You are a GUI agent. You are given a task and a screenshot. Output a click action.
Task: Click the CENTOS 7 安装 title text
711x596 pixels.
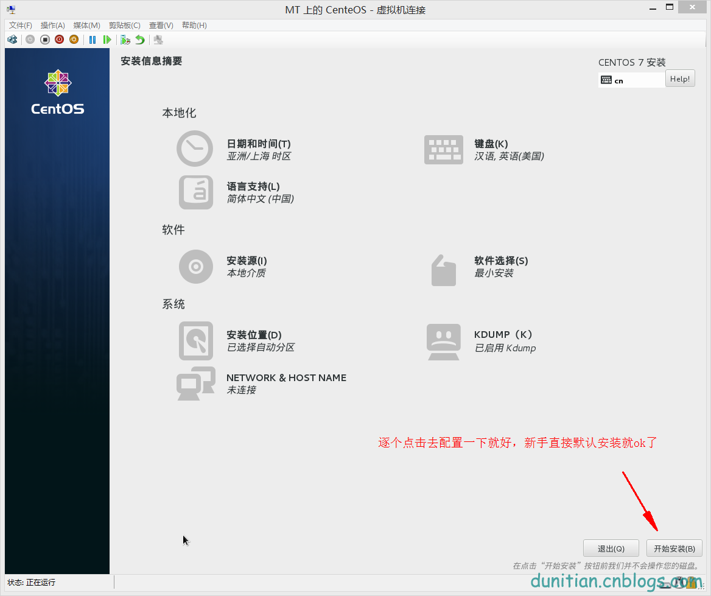pos(632,63)
